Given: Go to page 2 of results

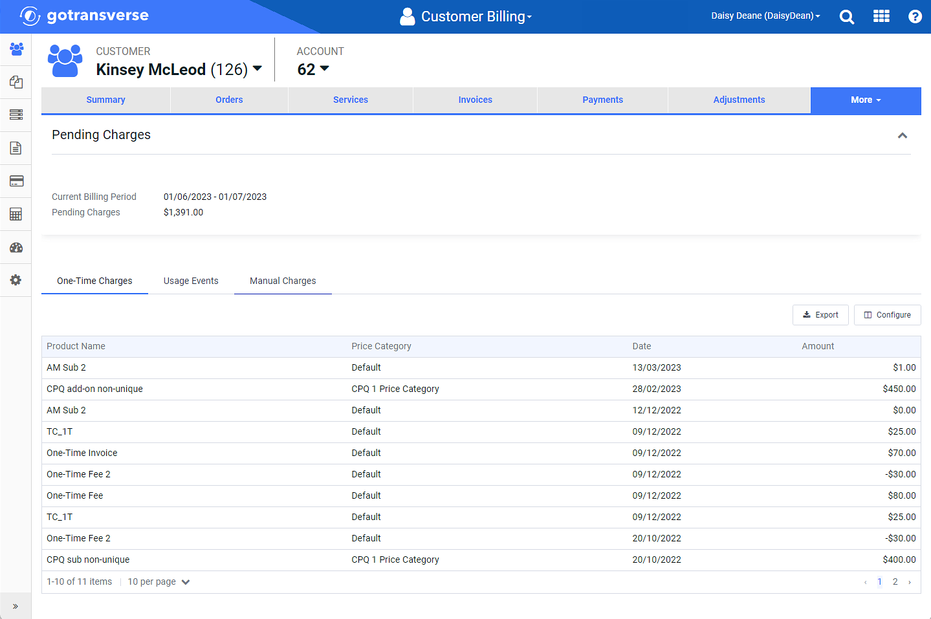Looking at the screenshot, I should [x=895, y=581].
